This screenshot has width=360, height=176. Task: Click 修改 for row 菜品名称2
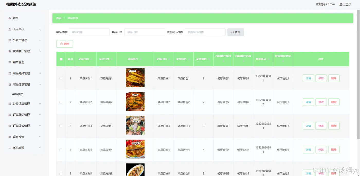point(321,102)
